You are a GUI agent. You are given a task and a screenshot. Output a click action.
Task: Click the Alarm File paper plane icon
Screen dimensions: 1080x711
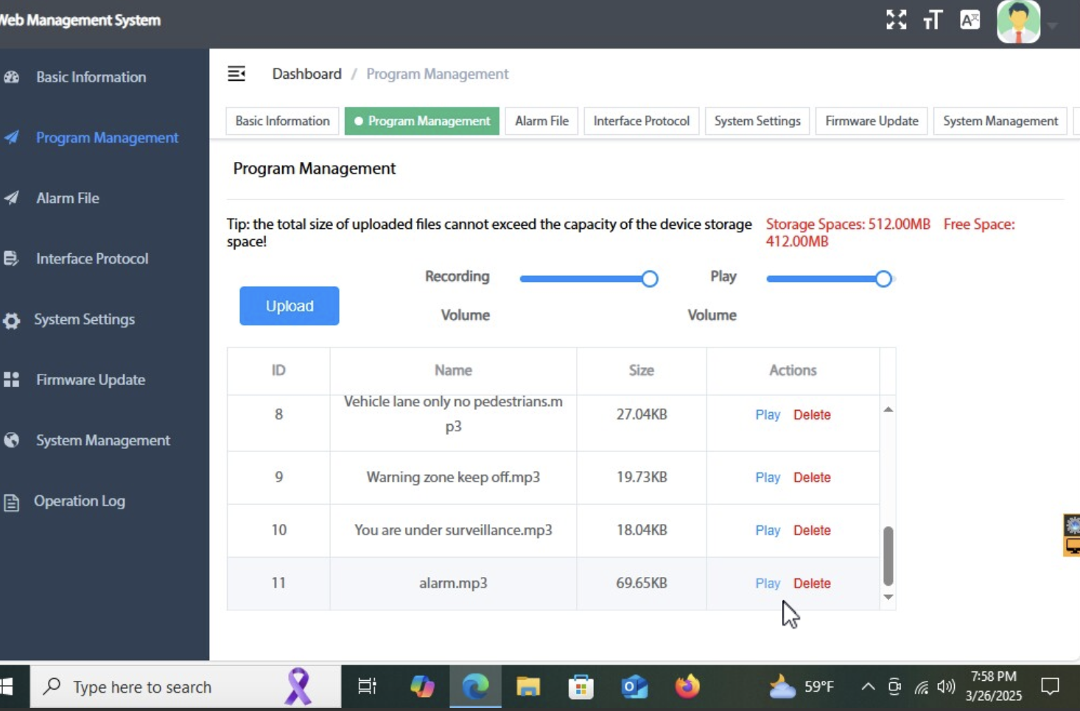(x=11, y=198)
